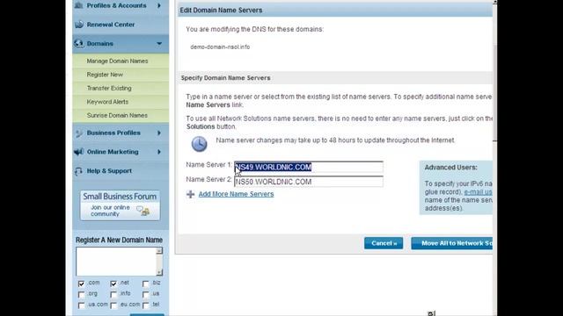The width and height of the screenshot is (563, 316).
Task: Click the Edit Domain Name Servers heading
Action: [x=221, y=10]
